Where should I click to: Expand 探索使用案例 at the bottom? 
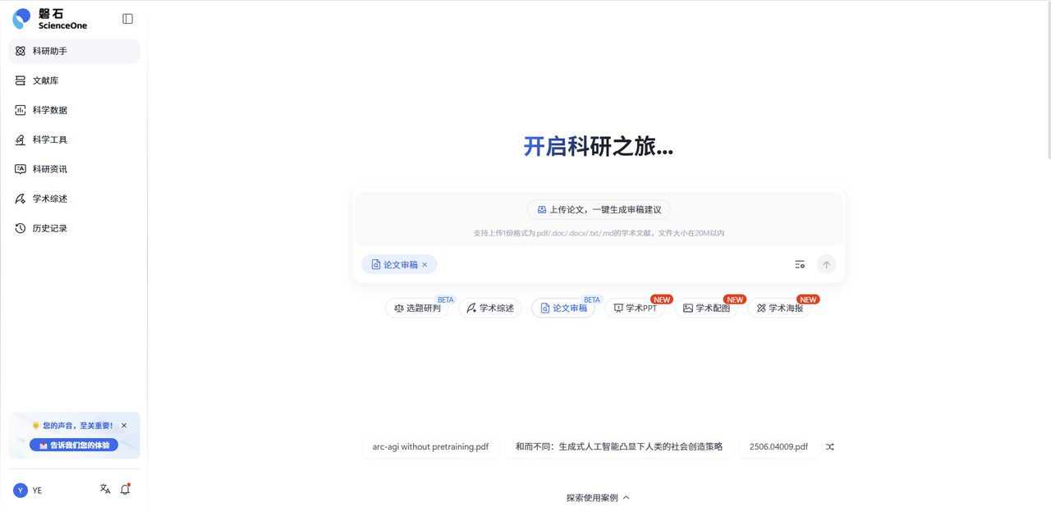tap(599, 497)
